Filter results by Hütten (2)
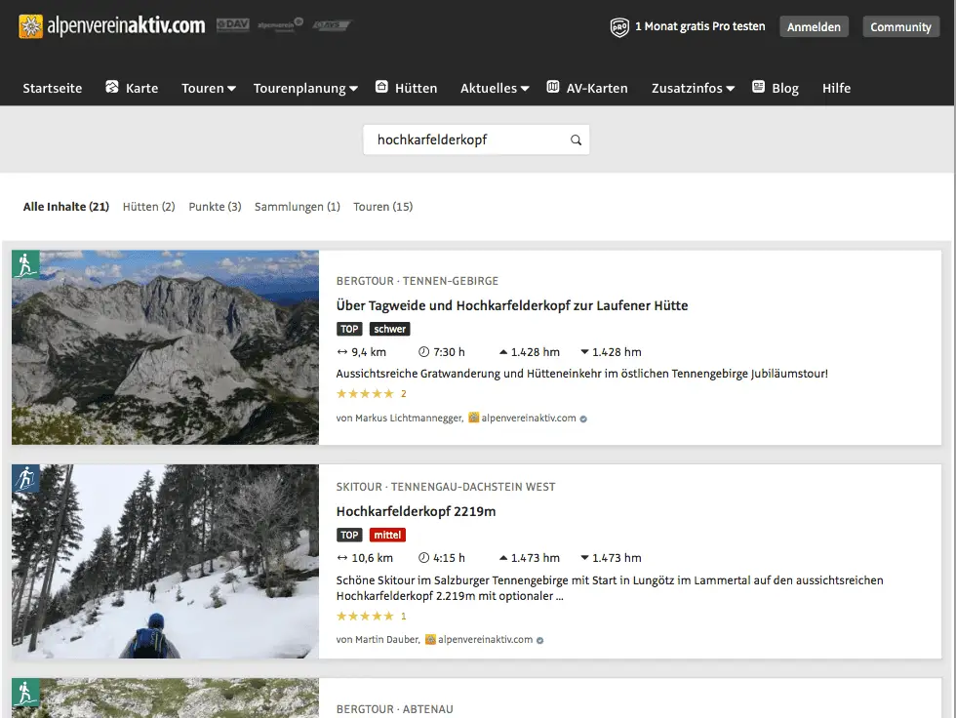The width and height of the screenshot is (956, 718). pyautogui.click(x=148, y=207)
